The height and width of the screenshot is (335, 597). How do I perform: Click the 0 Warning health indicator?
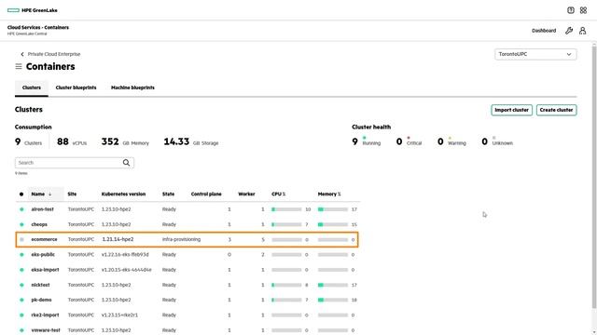(451, 141)
